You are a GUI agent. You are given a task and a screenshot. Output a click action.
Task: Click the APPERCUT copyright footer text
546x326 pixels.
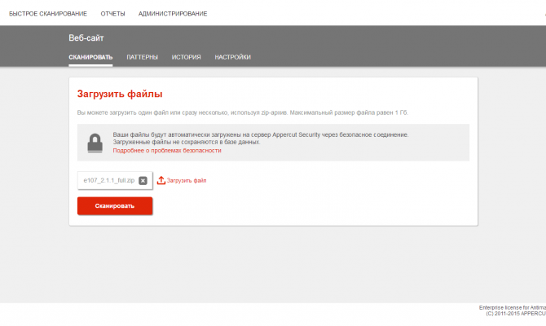point(516,314)
